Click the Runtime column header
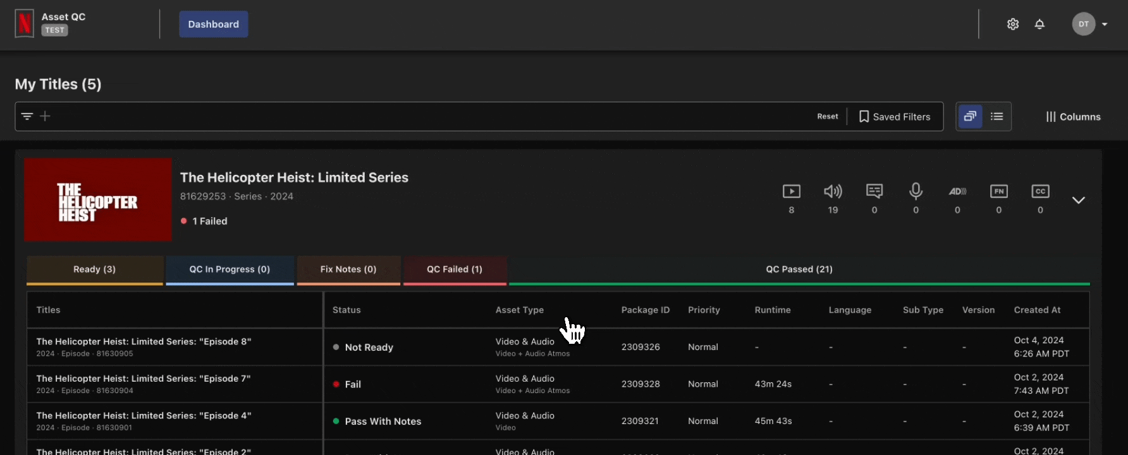Image resolution: width=1128 pixels, height=455 pixels. click(773, 310)
